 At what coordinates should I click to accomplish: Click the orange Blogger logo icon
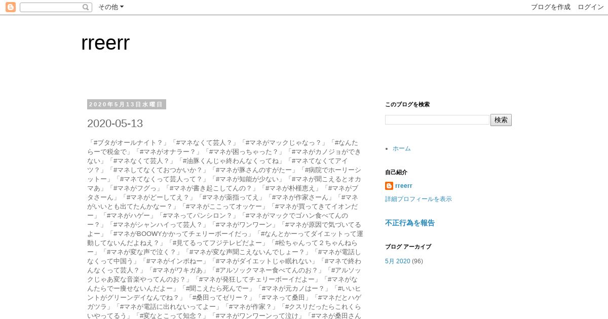(10, 7)
